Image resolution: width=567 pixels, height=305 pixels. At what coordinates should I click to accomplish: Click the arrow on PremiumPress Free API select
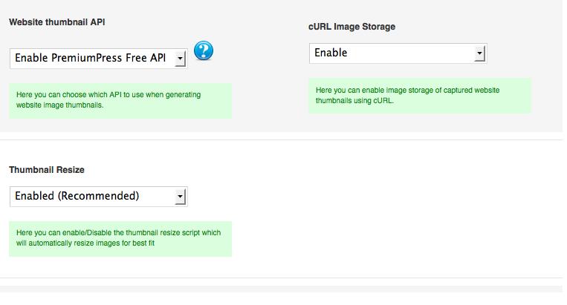click(180, 59)
